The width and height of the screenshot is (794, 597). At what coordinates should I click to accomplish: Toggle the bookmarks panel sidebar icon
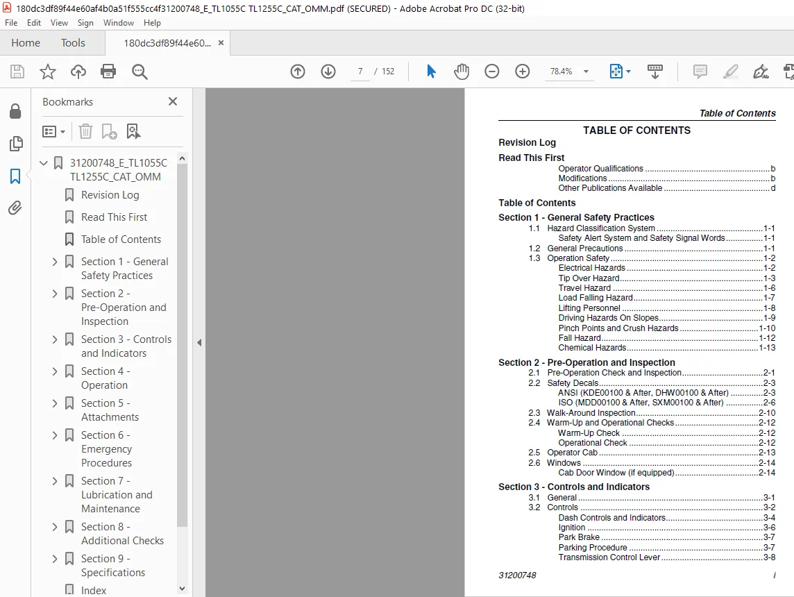point(15,176)
